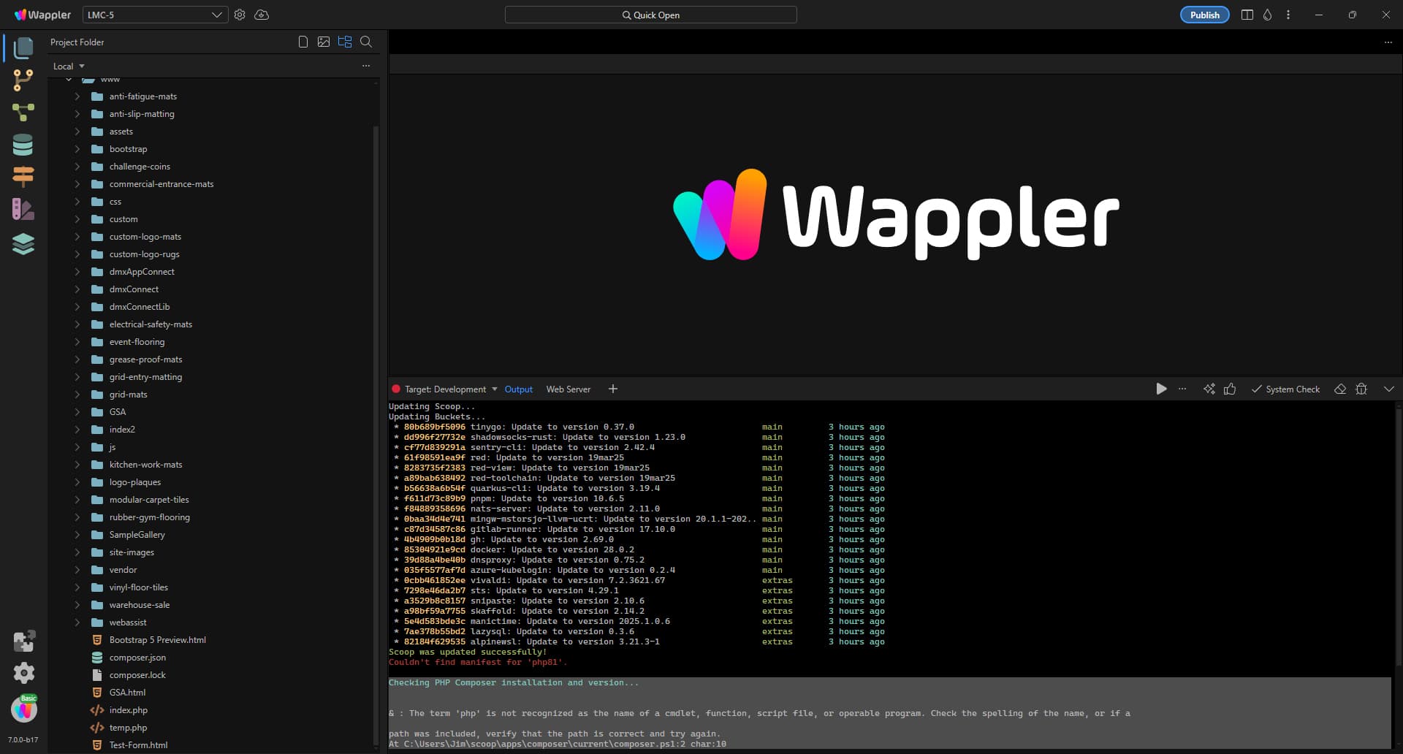Screen dimensions: 1403x754
Task: Click the Quick Open search field
Action: pos(650,15)
